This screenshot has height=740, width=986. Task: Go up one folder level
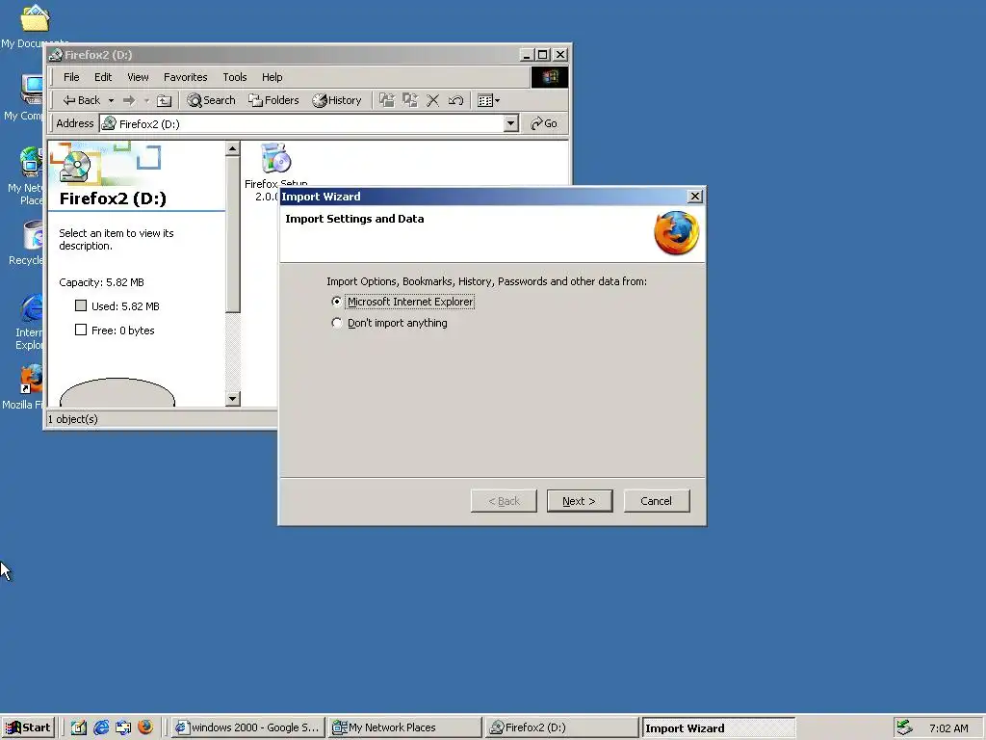tap(164, 100)
